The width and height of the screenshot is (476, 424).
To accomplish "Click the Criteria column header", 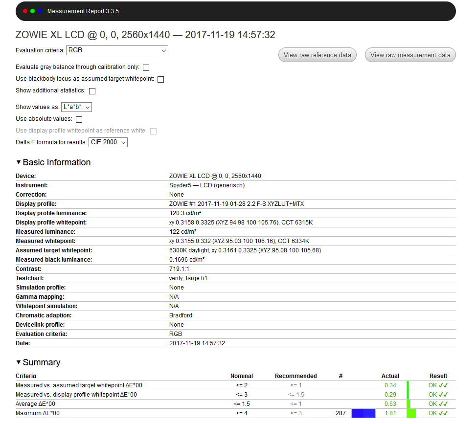I will click(x=26, y=376).
